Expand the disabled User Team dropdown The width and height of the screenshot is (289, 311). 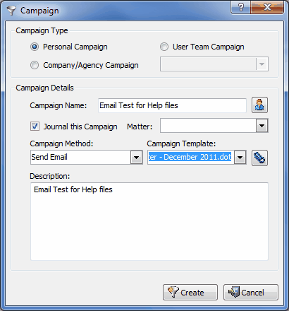262,64
